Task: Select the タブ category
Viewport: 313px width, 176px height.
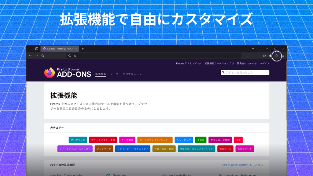Action: (238, 140)
